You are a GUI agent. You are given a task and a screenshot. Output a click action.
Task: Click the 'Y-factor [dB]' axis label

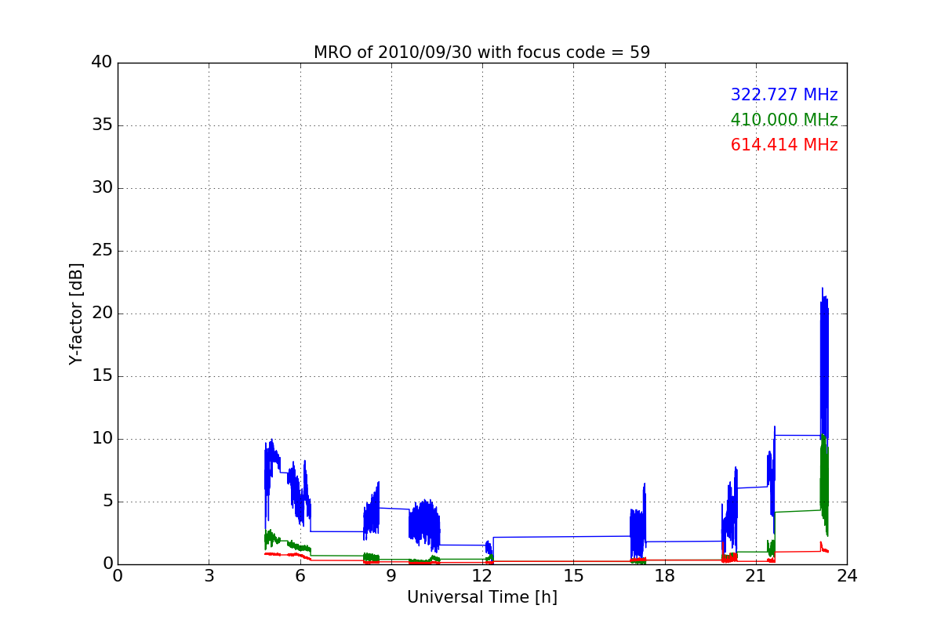(75, 313)
